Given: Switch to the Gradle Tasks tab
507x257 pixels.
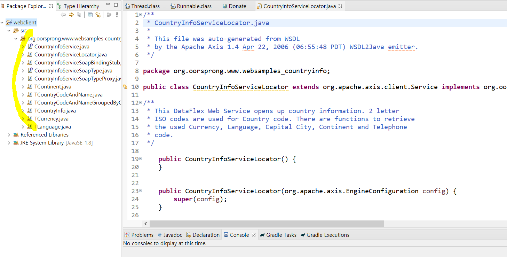Looking at the screenshot, I should click(278, 235).
